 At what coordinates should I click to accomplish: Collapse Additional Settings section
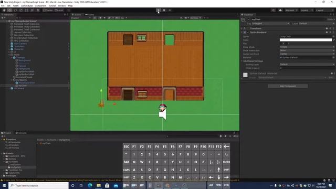coord(241,61)
